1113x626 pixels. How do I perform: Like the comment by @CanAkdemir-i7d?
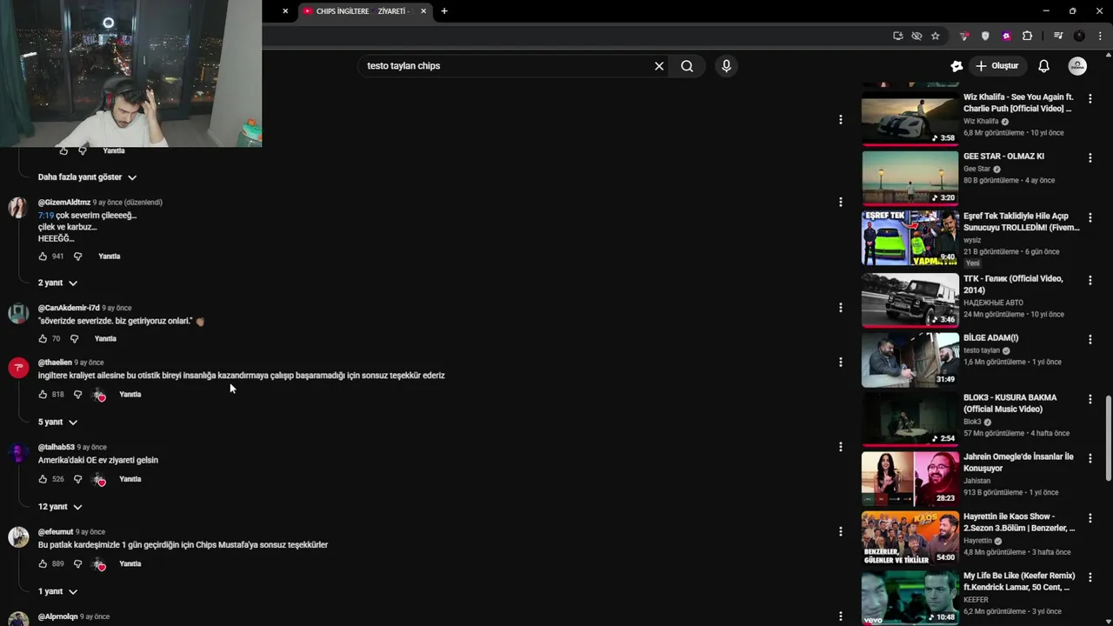43,338
